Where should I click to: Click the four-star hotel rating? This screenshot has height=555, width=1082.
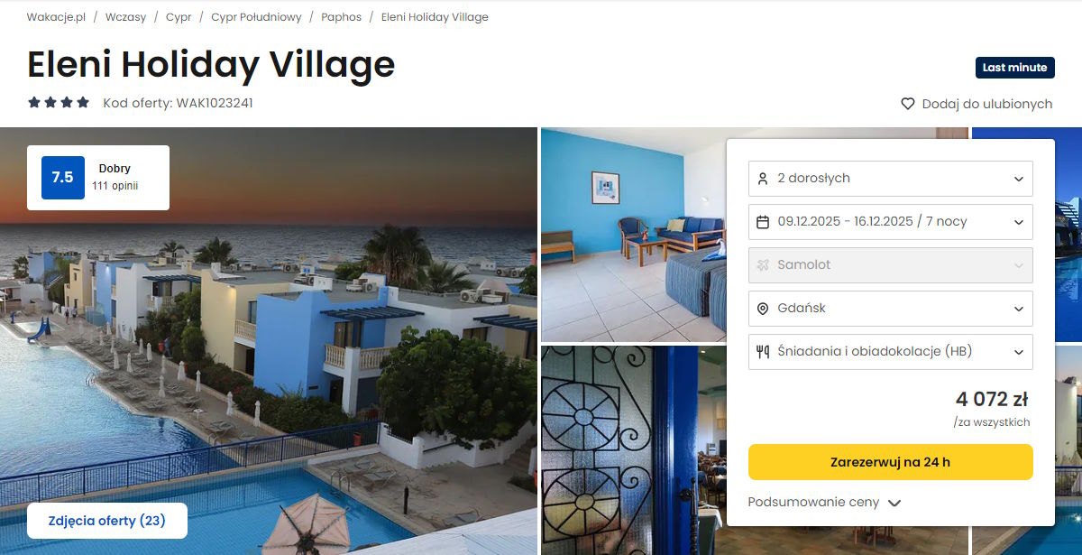59,103
